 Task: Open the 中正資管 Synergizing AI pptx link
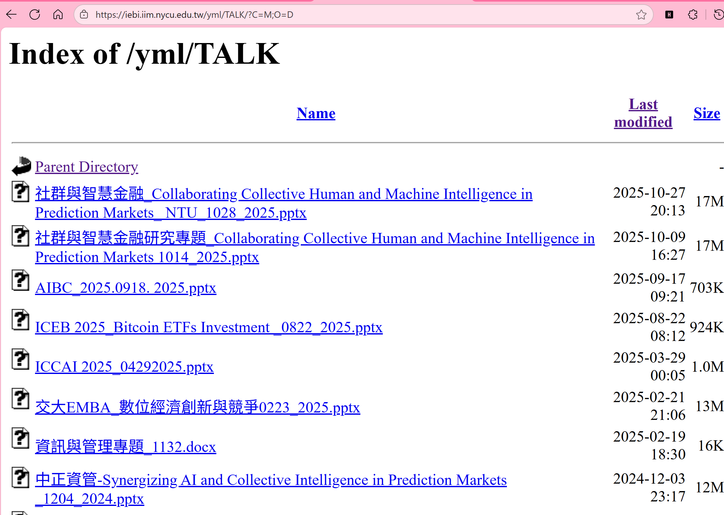(271, 489)
